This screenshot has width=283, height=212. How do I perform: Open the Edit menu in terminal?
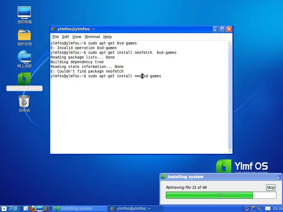point(65,37)
